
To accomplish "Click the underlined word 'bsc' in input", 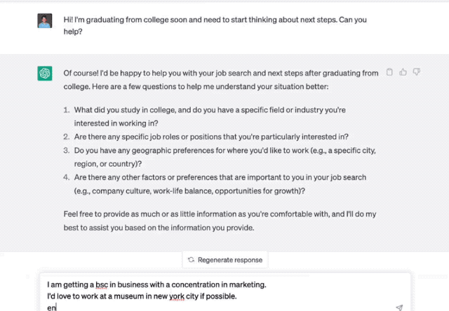I will click(102, 284).
